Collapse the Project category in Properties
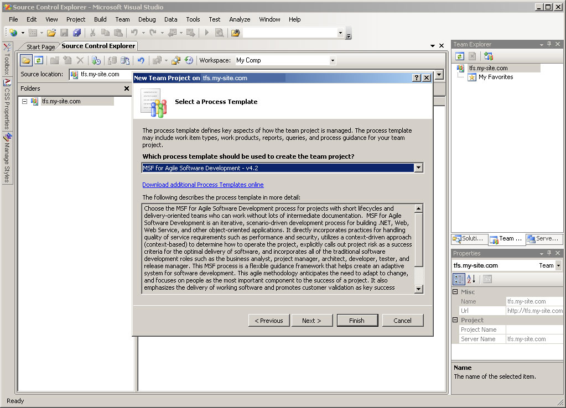The image size is (566, 408). click(x=455, y=320)
